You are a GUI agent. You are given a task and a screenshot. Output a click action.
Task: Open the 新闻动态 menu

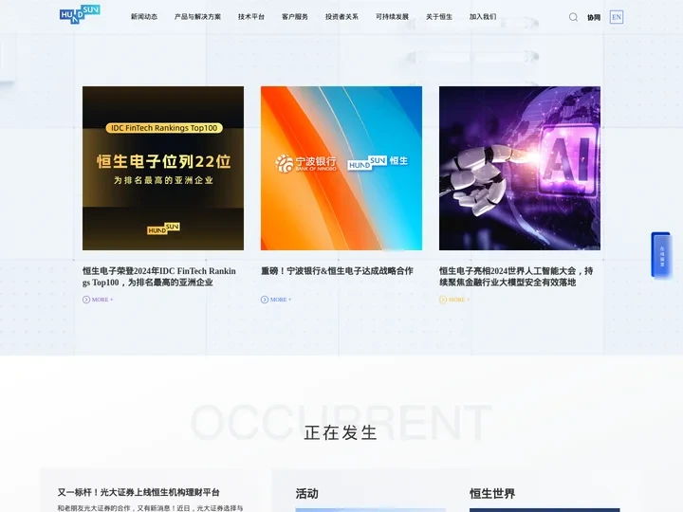[144, 16]
